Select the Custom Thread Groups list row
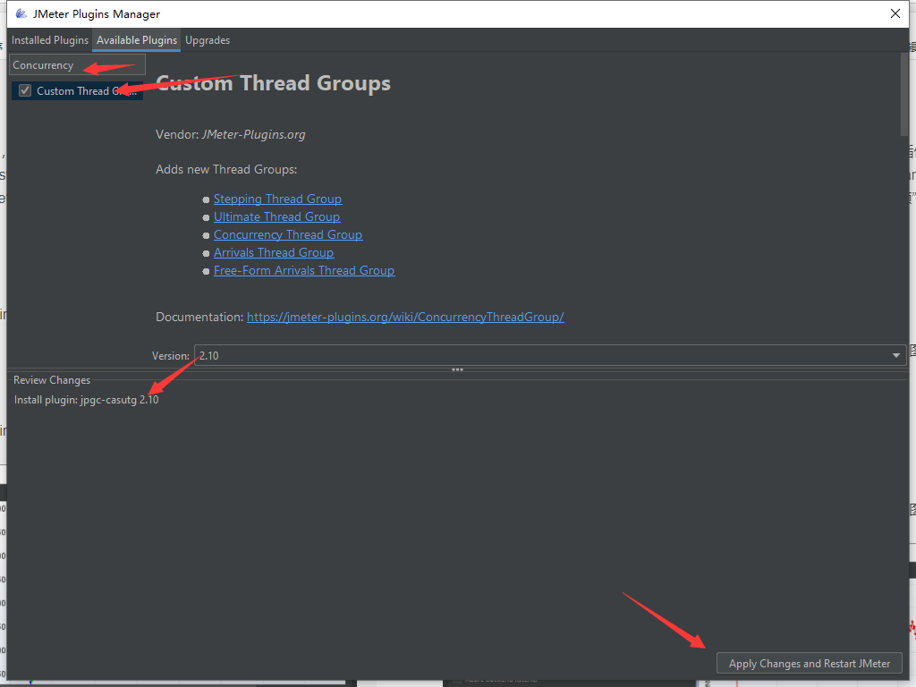Image resolution: width=916 pixels, height=687 pixels. [x=77, y=90]
